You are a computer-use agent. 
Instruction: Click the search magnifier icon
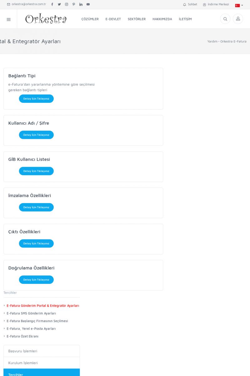(x=225, y=19)
